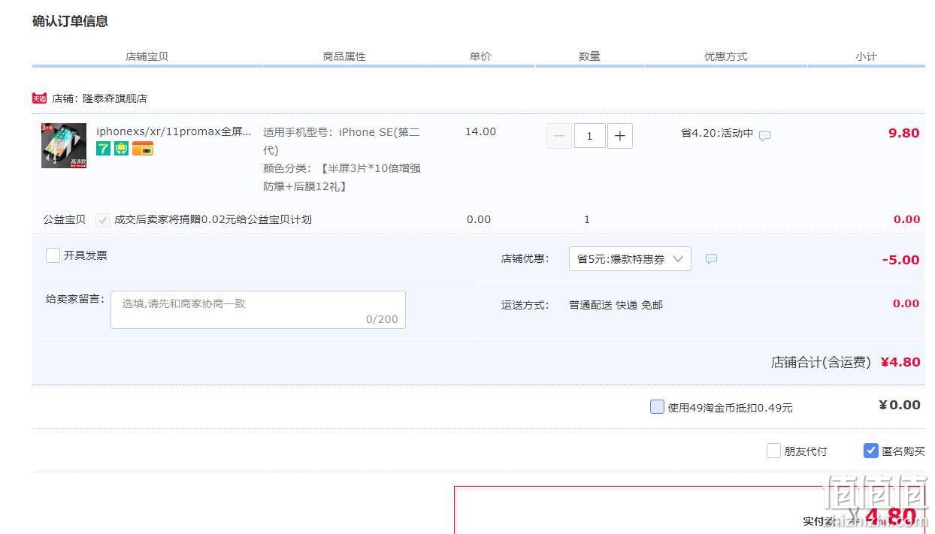Click the 成交后卖家将捐赠0.02元 donation text

click(x=213, y=219)
